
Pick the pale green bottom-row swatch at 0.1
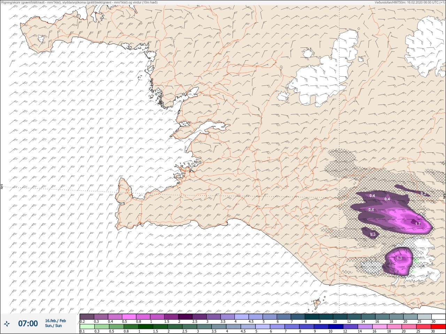coord(87,327)
